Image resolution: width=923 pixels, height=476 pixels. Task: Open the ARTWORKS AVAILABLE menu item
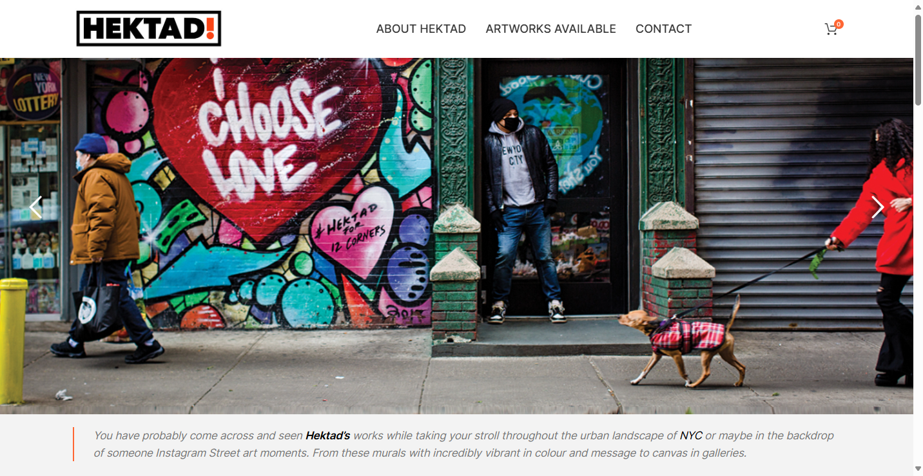tap(550, 29)
